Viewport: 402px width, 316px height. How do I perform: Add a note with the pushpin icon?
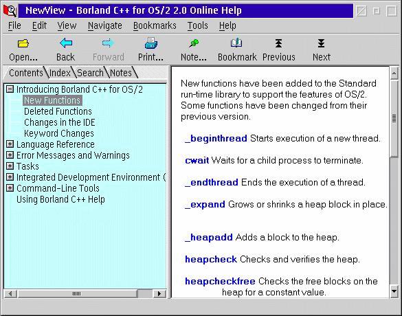[x=194, y=43]
